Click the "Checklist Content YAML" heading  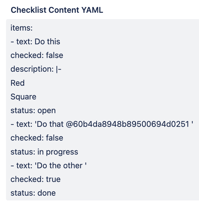57,10
